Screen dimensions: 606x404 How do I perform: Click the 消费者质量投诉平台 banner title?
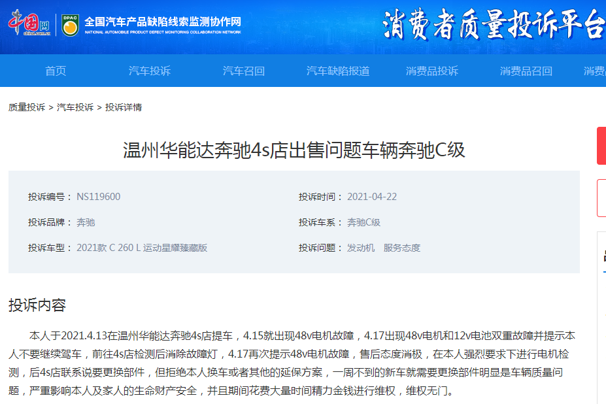coord(494,24)
